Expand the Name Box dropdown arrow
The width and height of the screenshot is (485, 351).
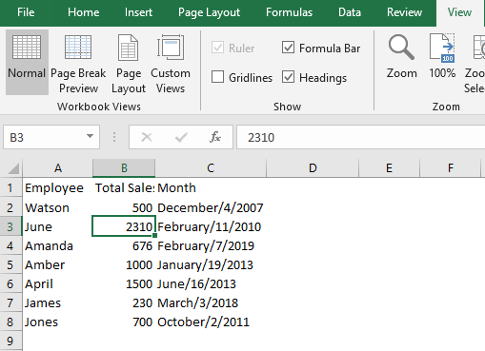[91, 137]
